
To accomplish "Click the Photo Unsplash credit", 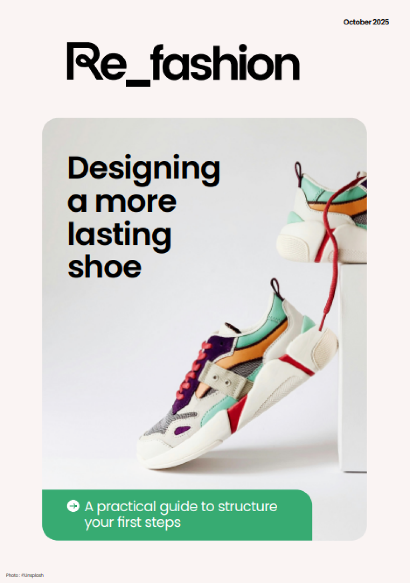I will [24, 575].
